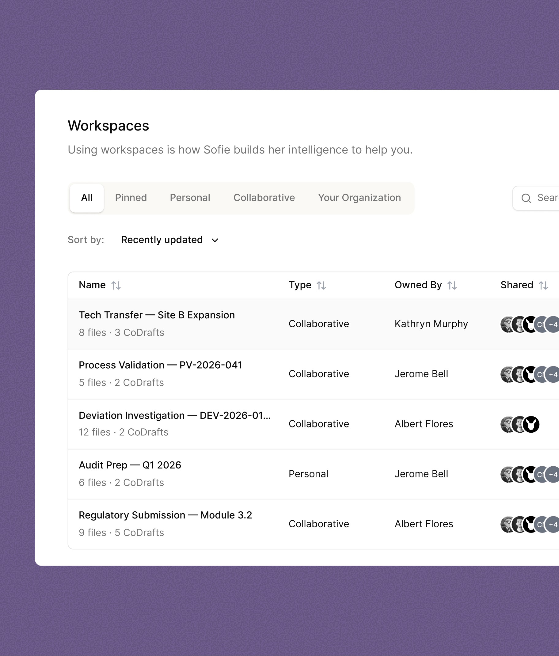Click the Name column header label
This screenshot has height=656, width=559.
click(x=92, y=285)
